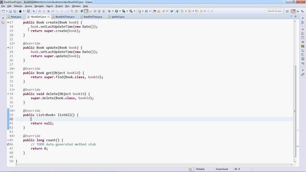Maximize the editor area
The width and height of the screenshot is (306, 172).
click(x=295, y=16)
